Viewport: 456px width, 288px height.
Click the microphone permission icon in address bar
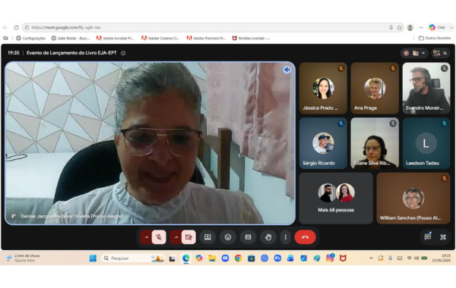[391, 27]
